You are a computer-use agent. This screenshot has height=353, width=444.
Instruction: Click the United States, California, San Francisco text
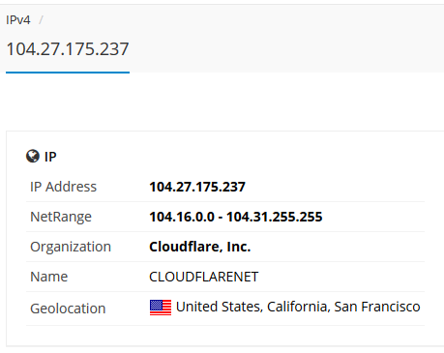click(x=298, y=307)
